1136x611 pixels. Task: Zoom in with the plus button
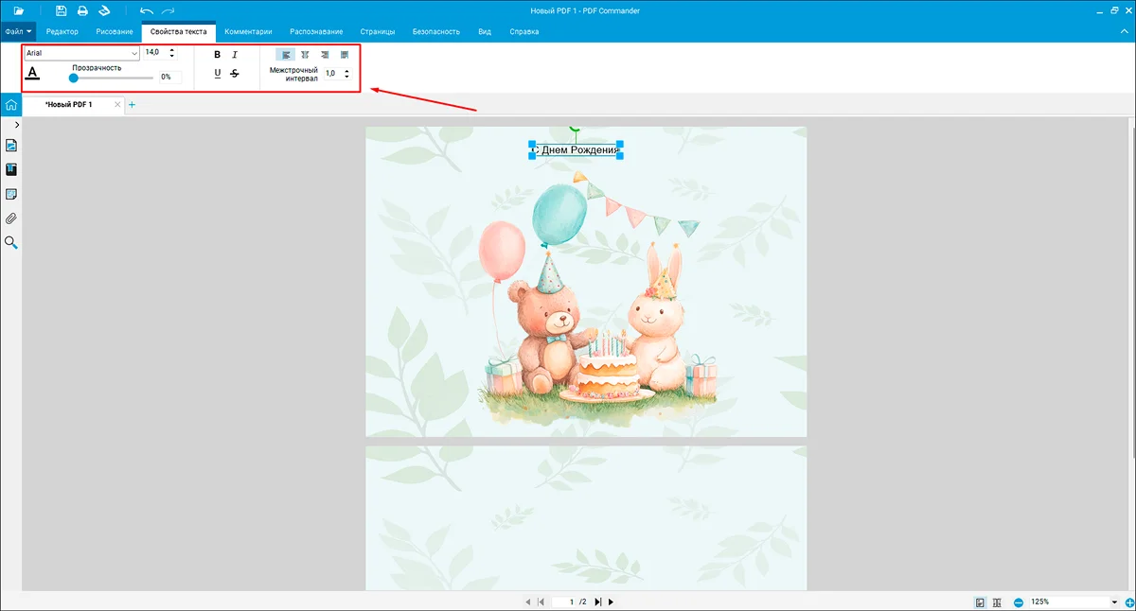pyautogui.click(x=1130, y=602)
